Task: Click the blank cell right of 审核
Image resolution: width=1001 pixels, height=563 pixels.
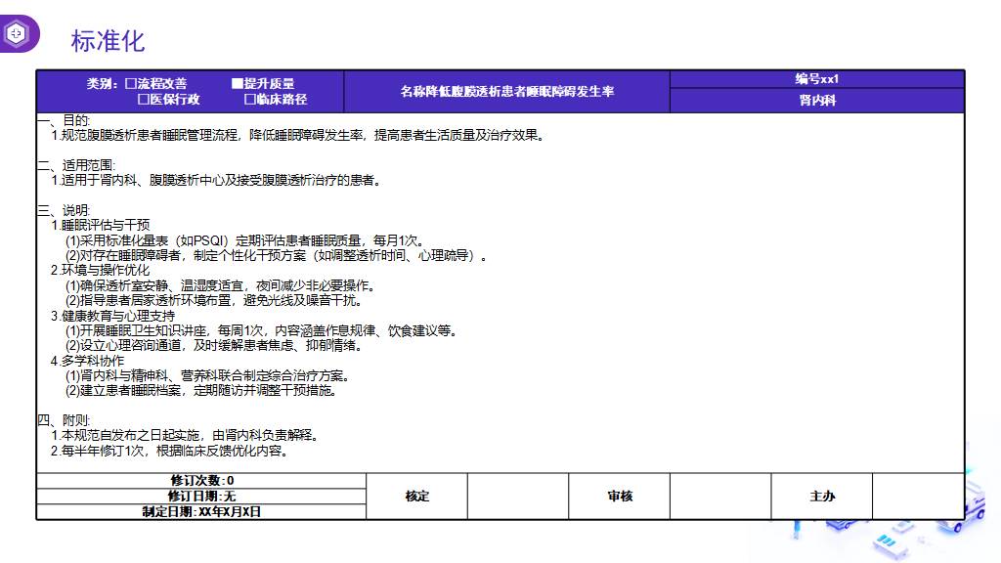Action: (x=720, y=497)
